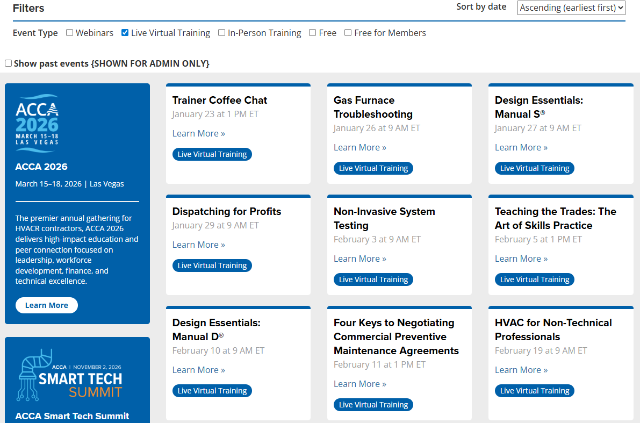Enable the Webinars filter checkbox

click(70, 33)
